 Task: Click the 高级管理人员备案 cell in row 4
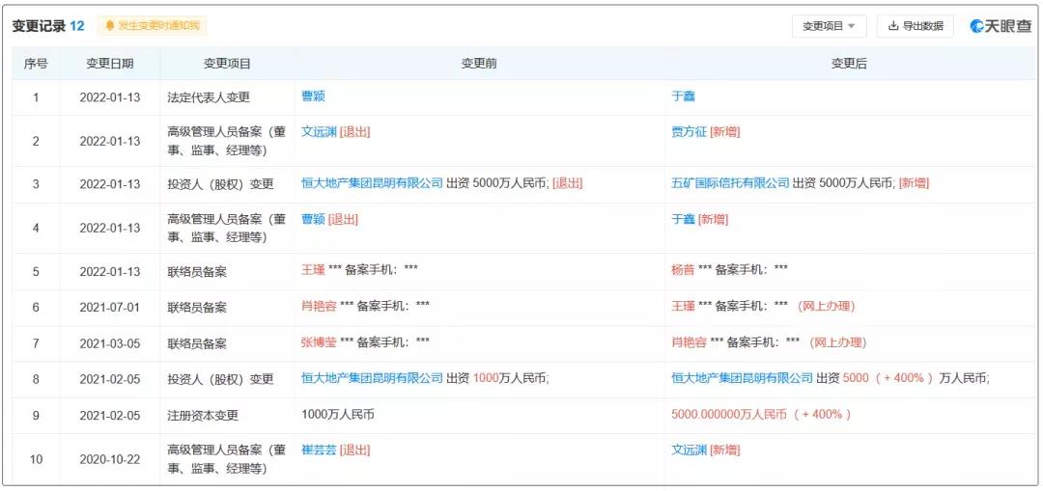tap(226, 228)
